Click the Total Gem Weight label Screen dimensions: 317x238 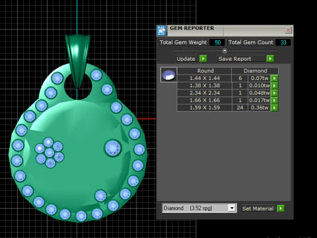click(x=183, y=42)
